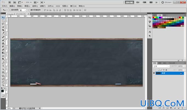The image size is (187, 110).
Task: Select the Zoom tool
Action: tap(3, 85)
